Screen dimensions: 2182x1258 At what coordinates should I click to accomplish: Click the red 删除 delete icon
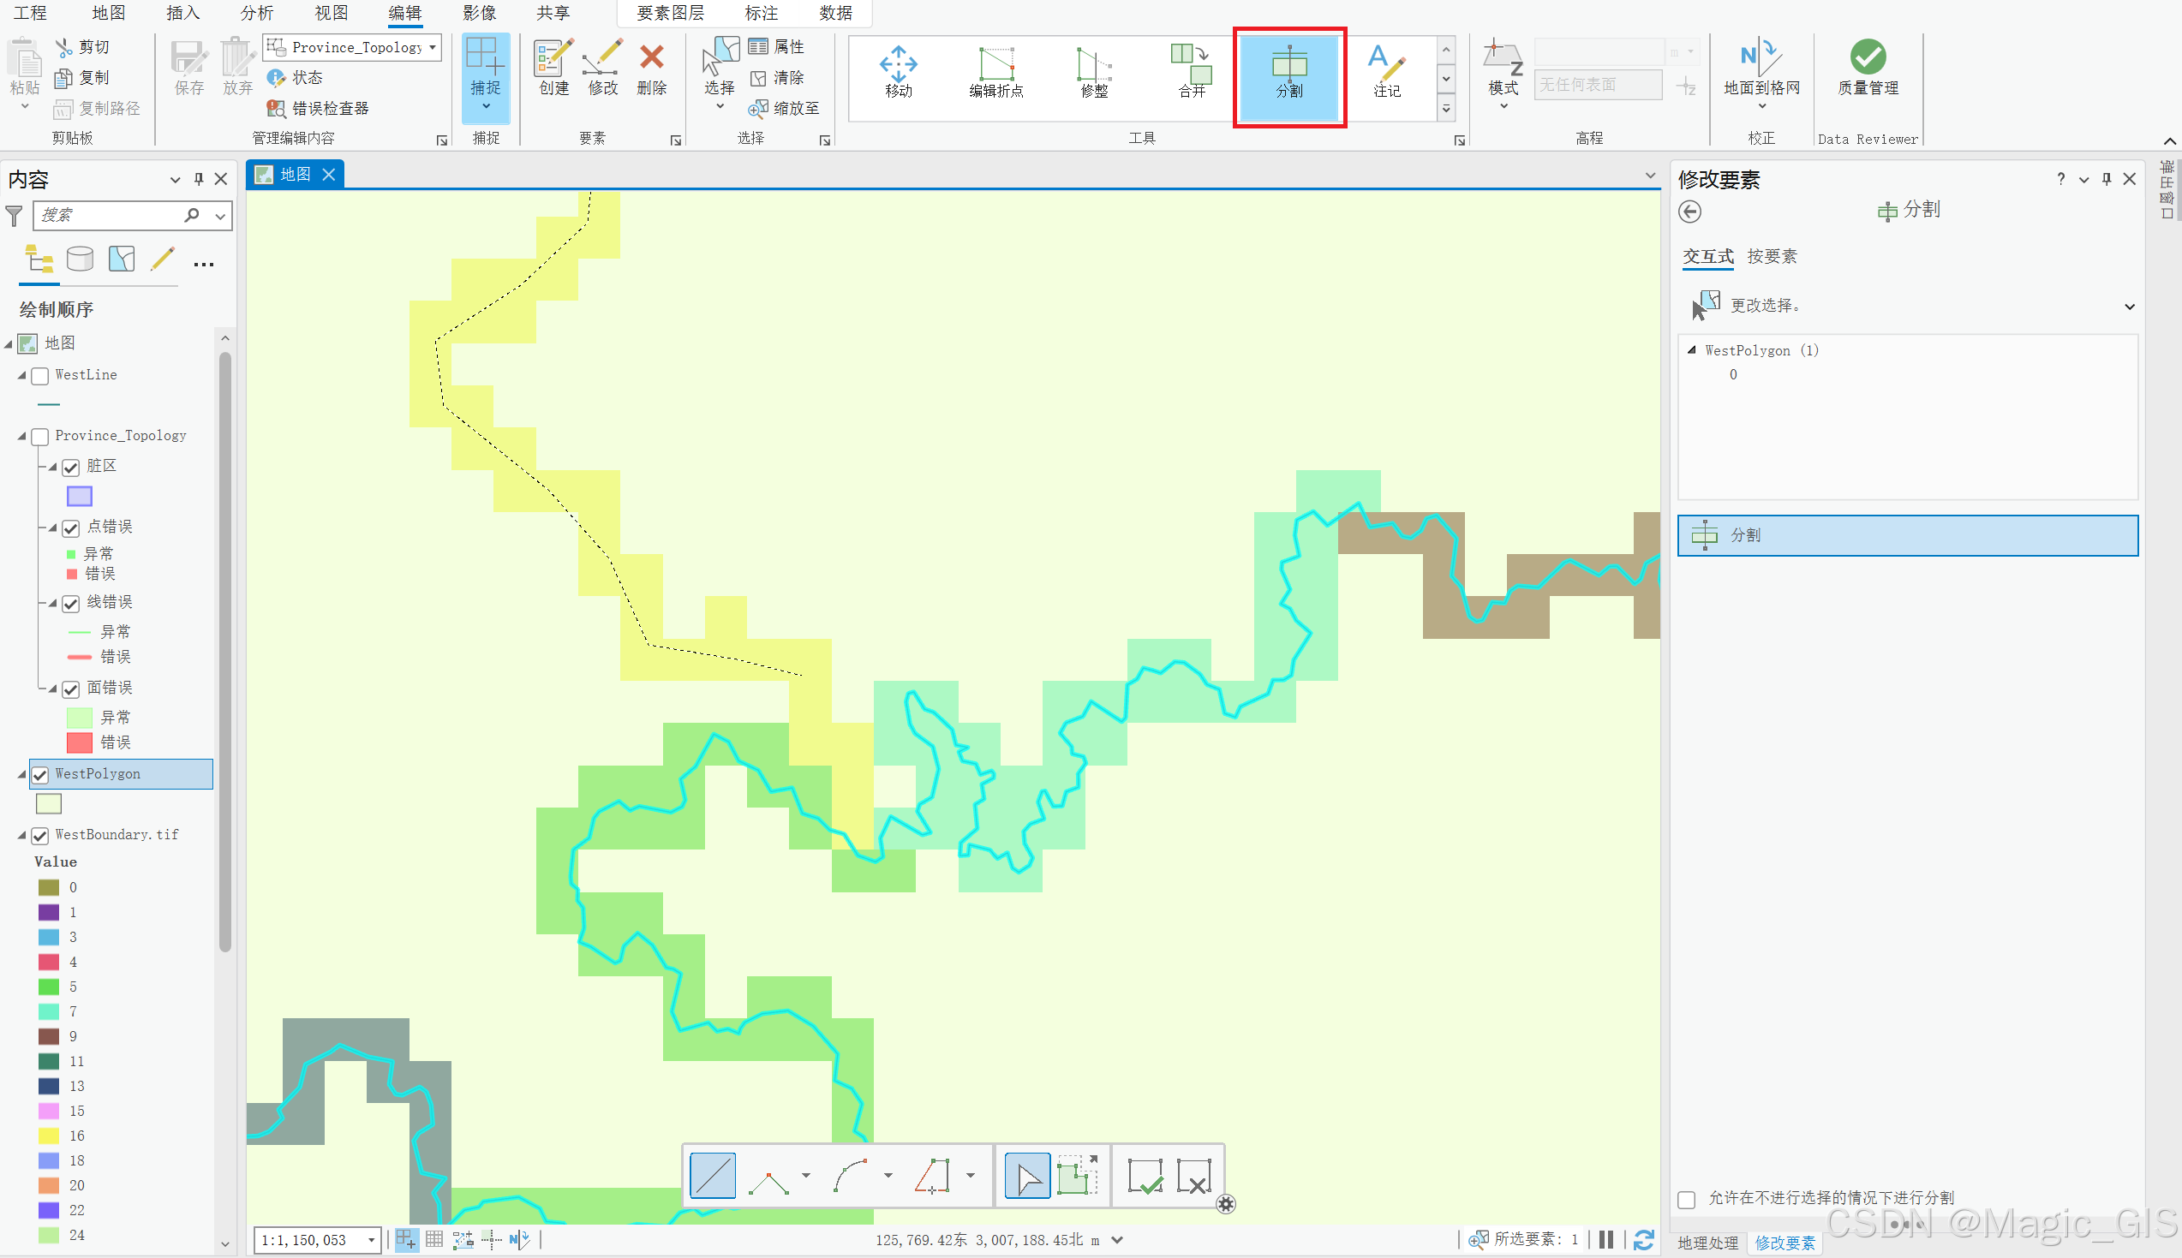[652, 59]
